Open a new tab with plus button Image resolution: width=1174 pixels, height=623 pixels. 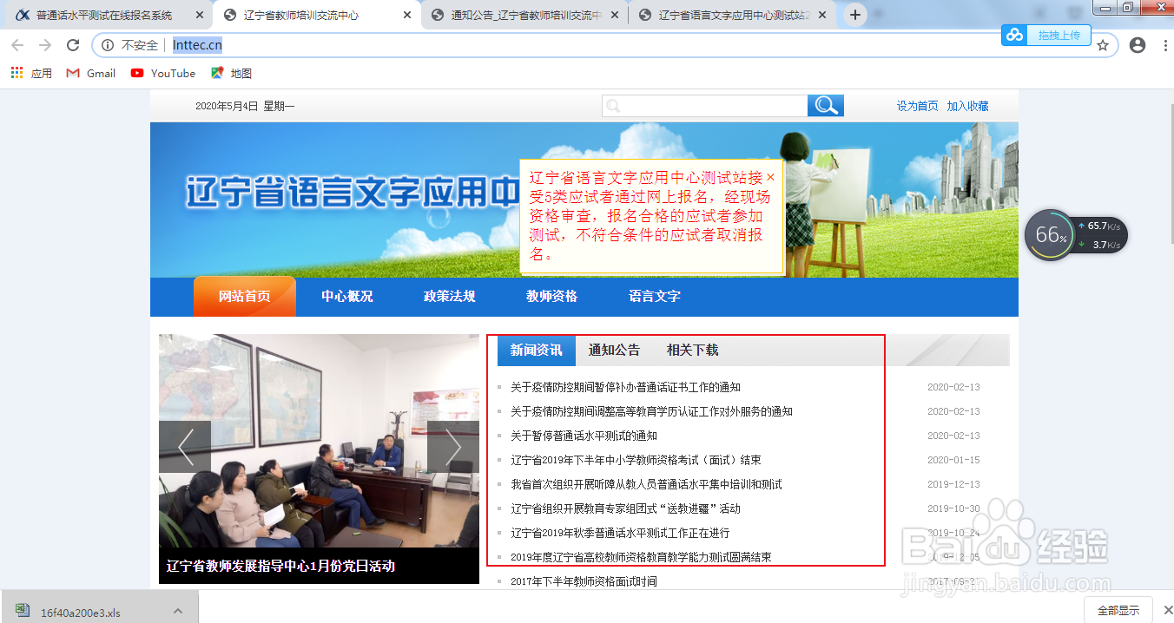855,15
